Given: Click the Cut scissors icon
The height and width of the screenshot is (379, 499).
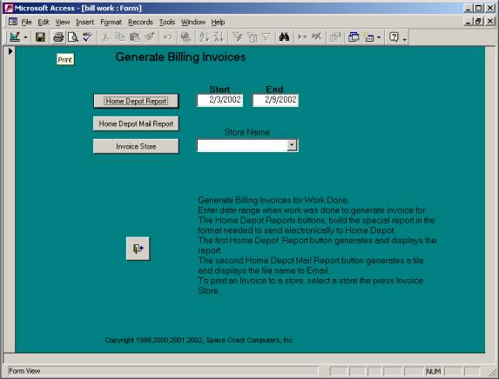Looking at the screenshot, I should pos(105,37).
